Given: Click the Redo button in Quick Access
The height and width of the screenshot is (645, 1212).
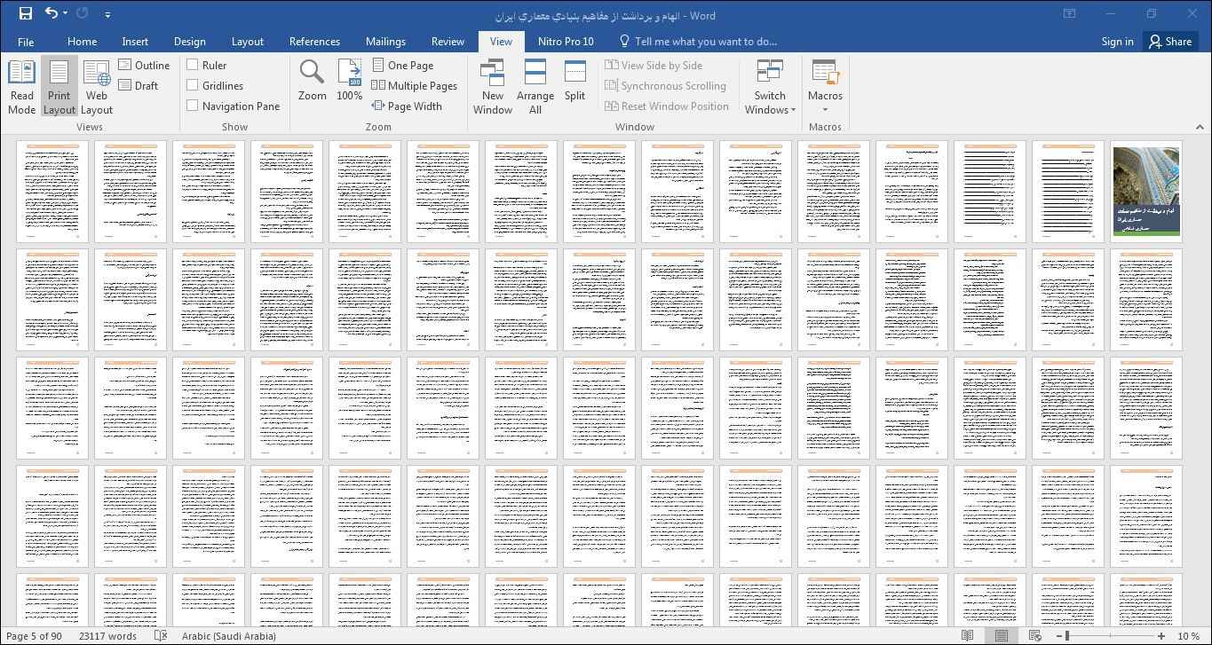Looking at the screenshot, I should (83, 13).
